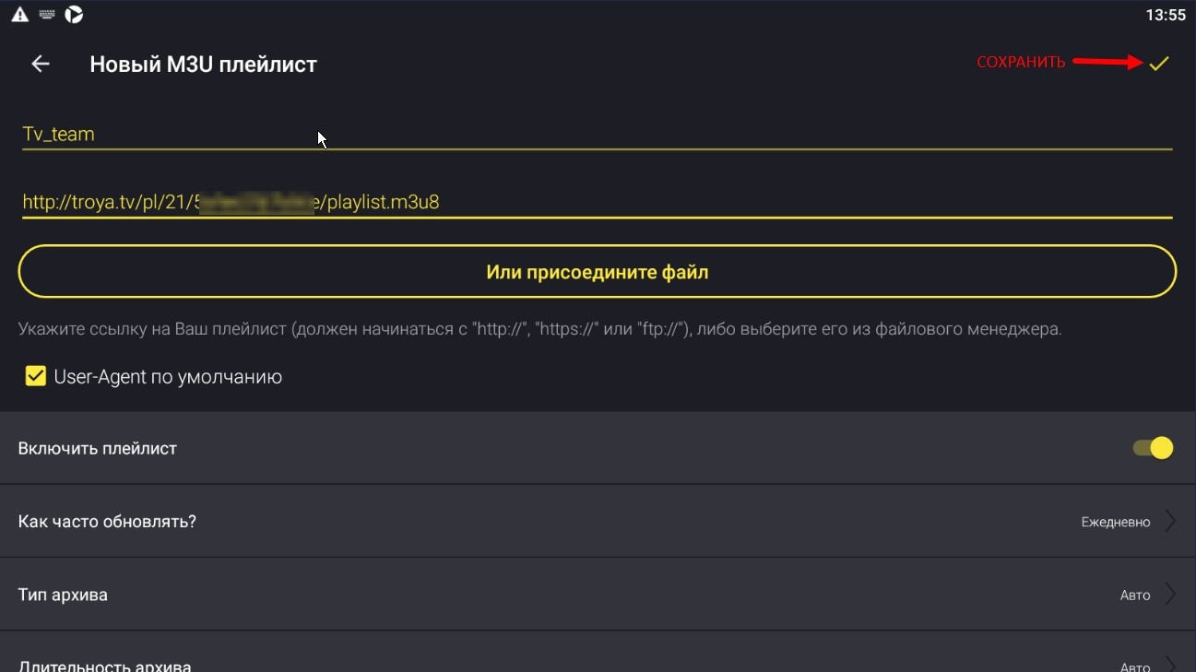Click the clock showing 13:55

click(x=1165, y=15)
